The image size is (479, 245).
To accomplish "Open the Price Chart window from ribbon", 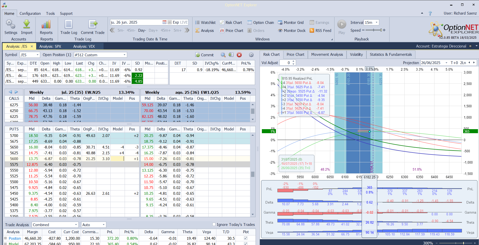I will 231,30.
